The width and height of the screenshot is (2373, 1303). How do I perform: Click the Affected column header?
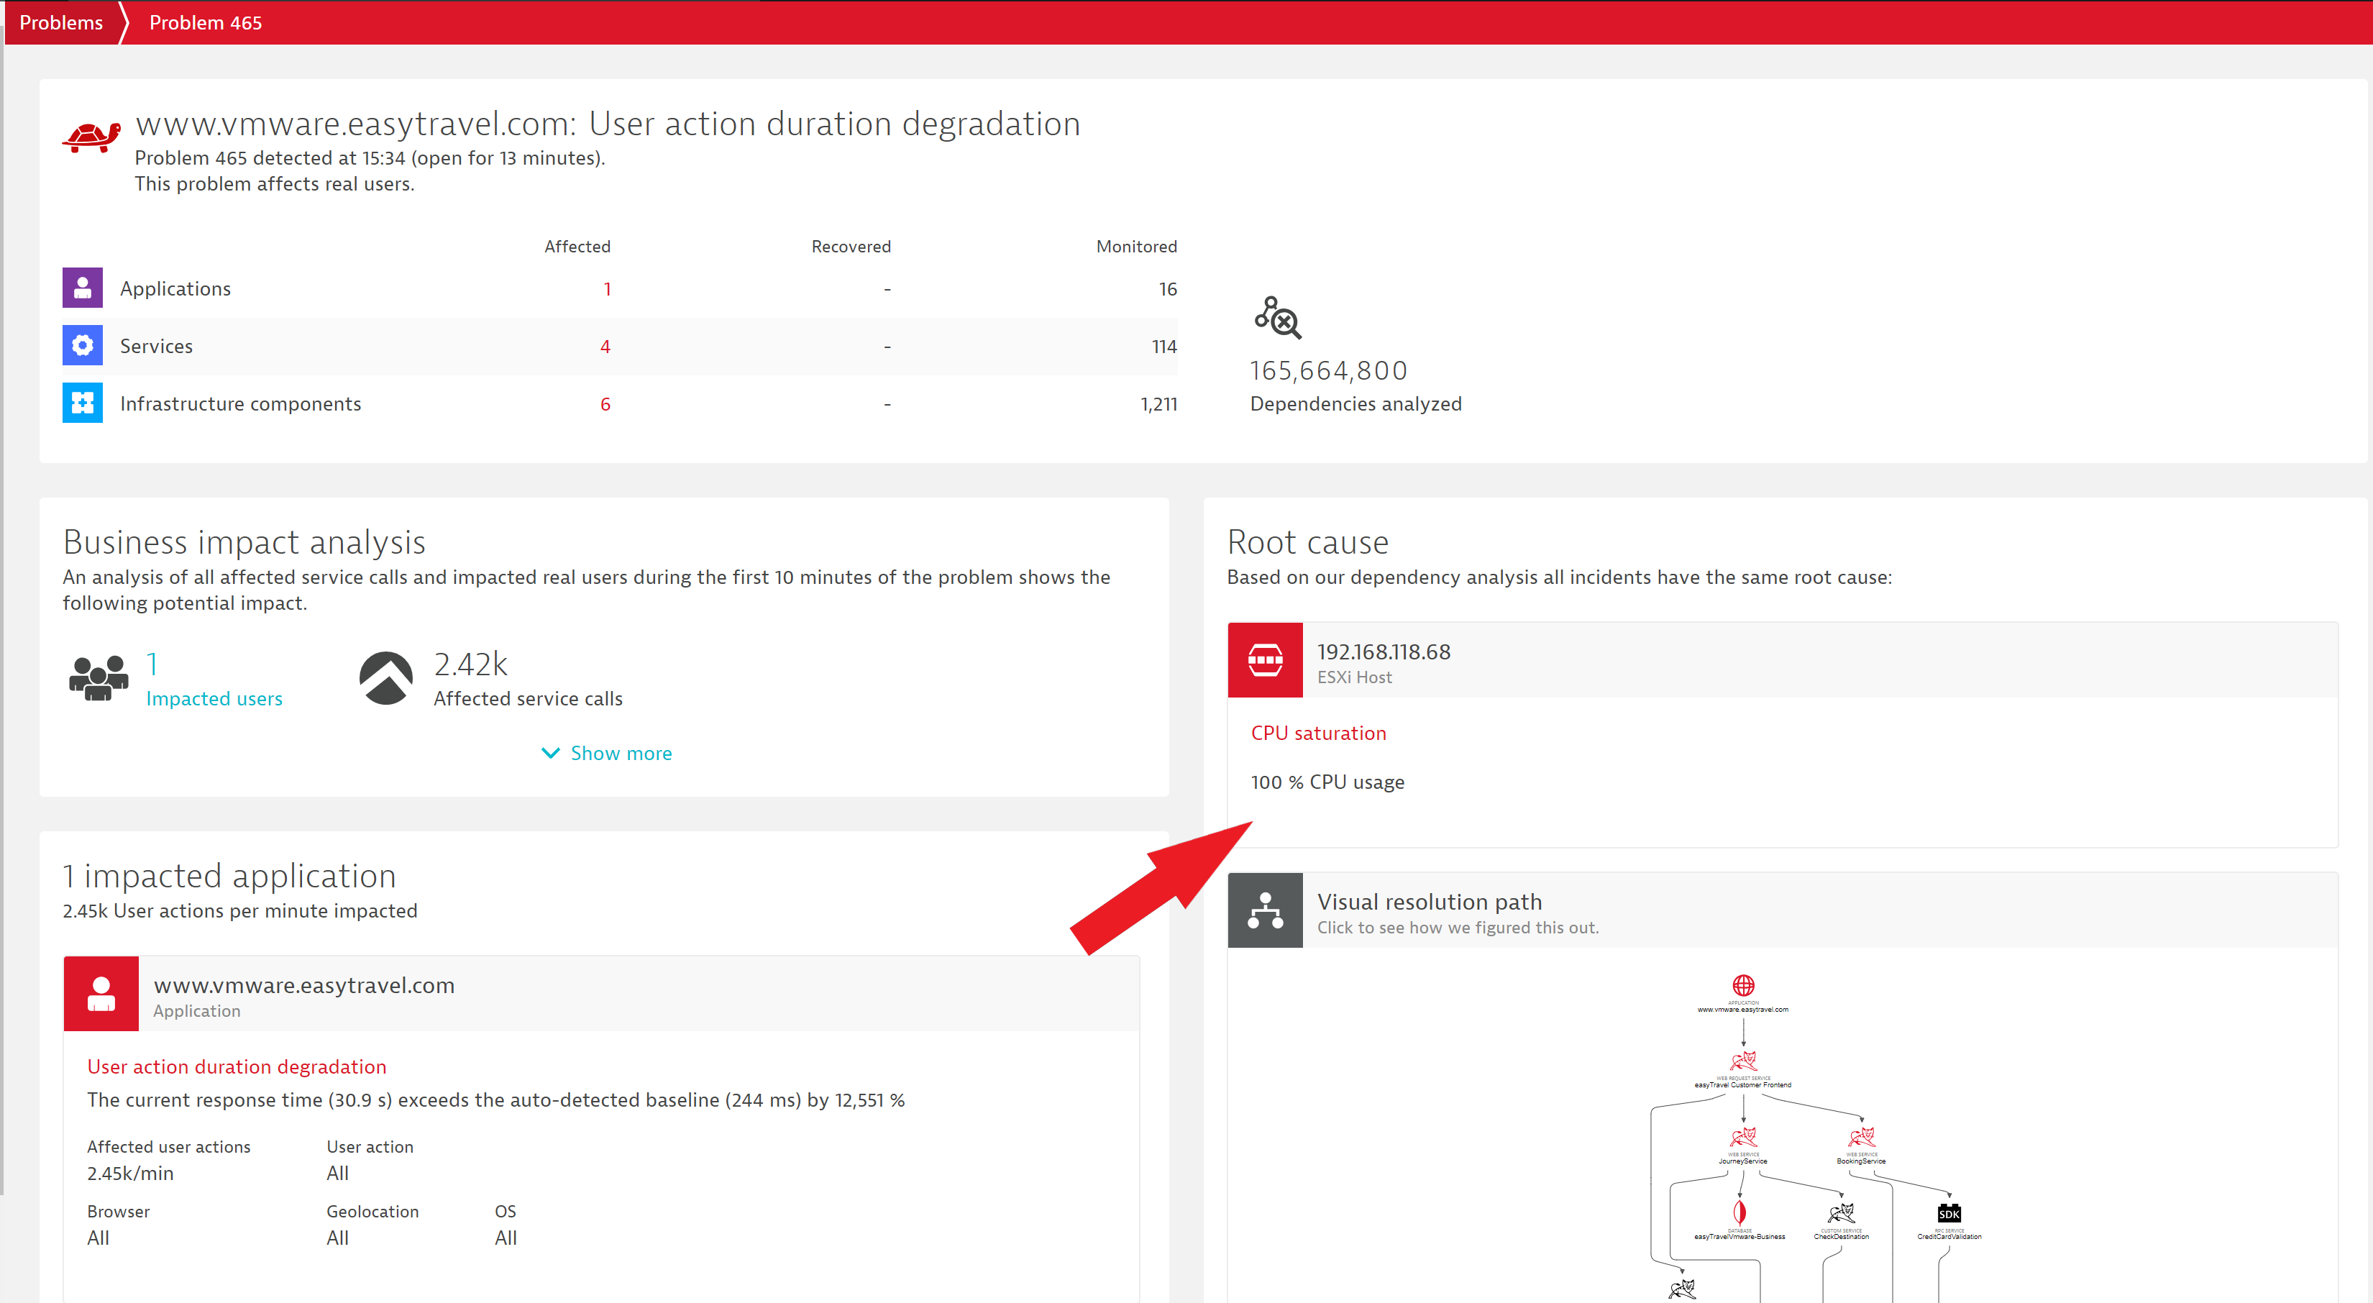click(x=577, y=246)
